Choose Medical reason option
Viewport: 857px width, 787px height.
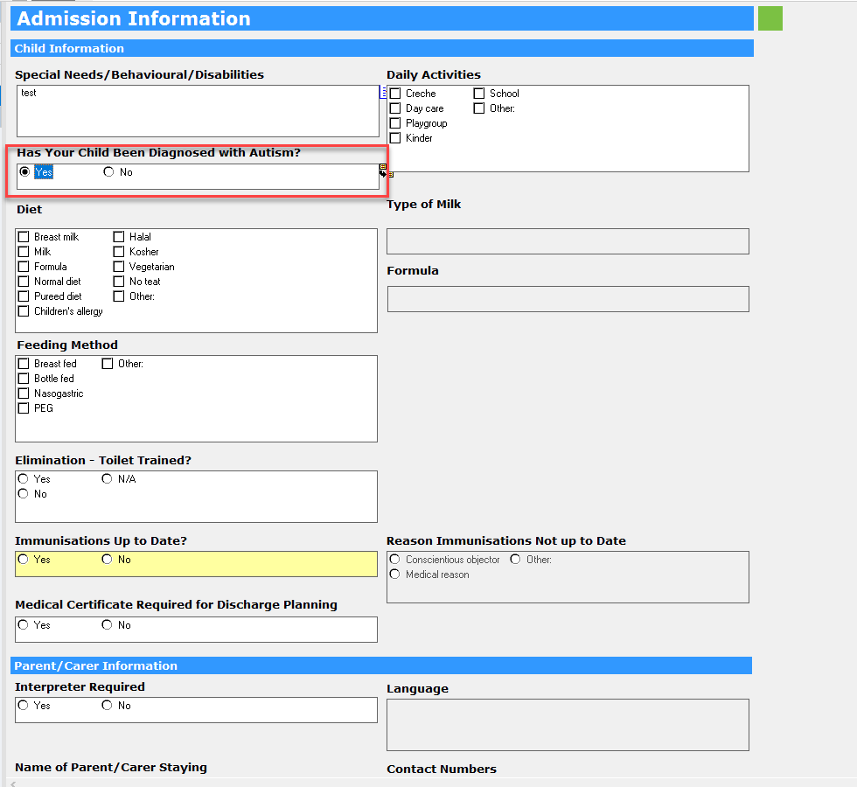click(394, 574)
